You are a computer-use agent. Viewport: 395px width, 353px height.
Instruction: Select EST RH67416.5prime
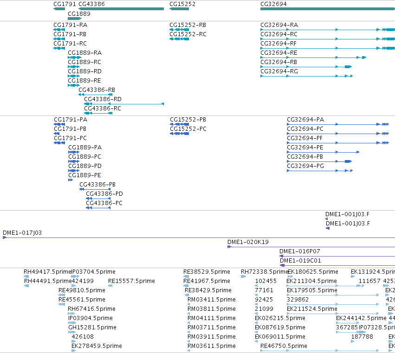92,309
